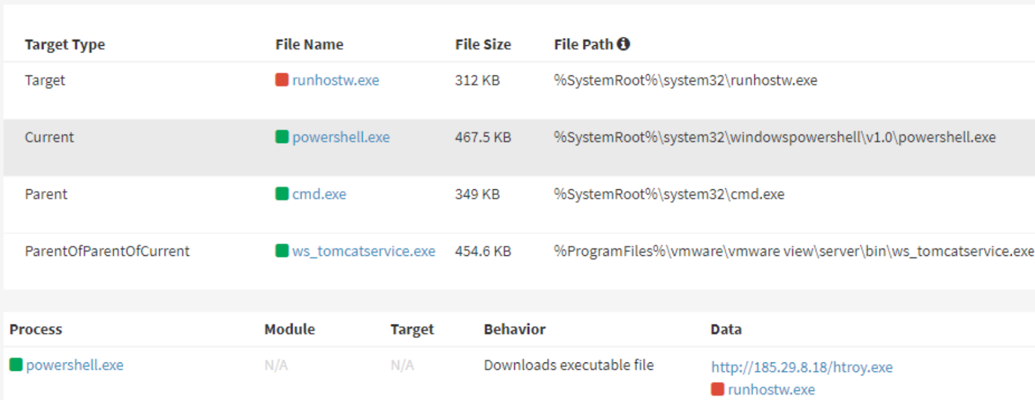This screenshot has width=1035, height=400.
Task: Select the 'ParentOfParentOfCurrent' cell
Action: coord(107,251)
